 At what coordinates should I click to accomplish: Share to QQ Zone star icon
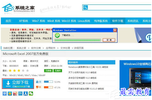click(x=10, y=93)
